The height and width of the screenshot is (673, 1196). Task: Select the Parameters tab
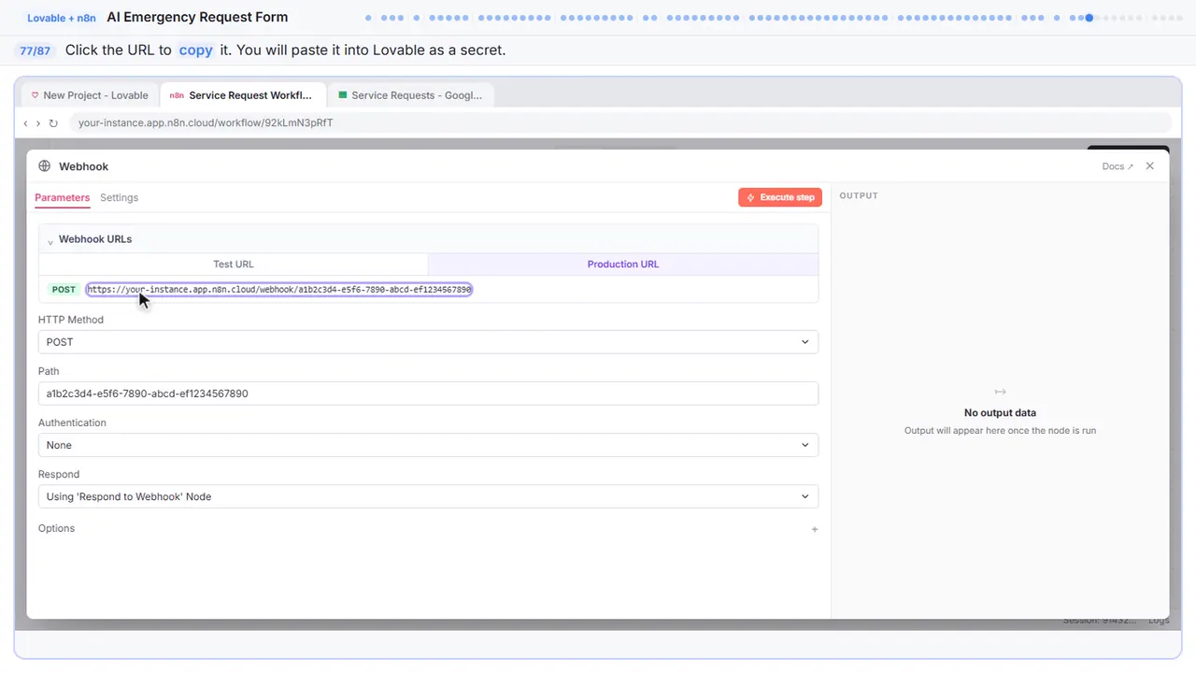[x=63, y=198]
